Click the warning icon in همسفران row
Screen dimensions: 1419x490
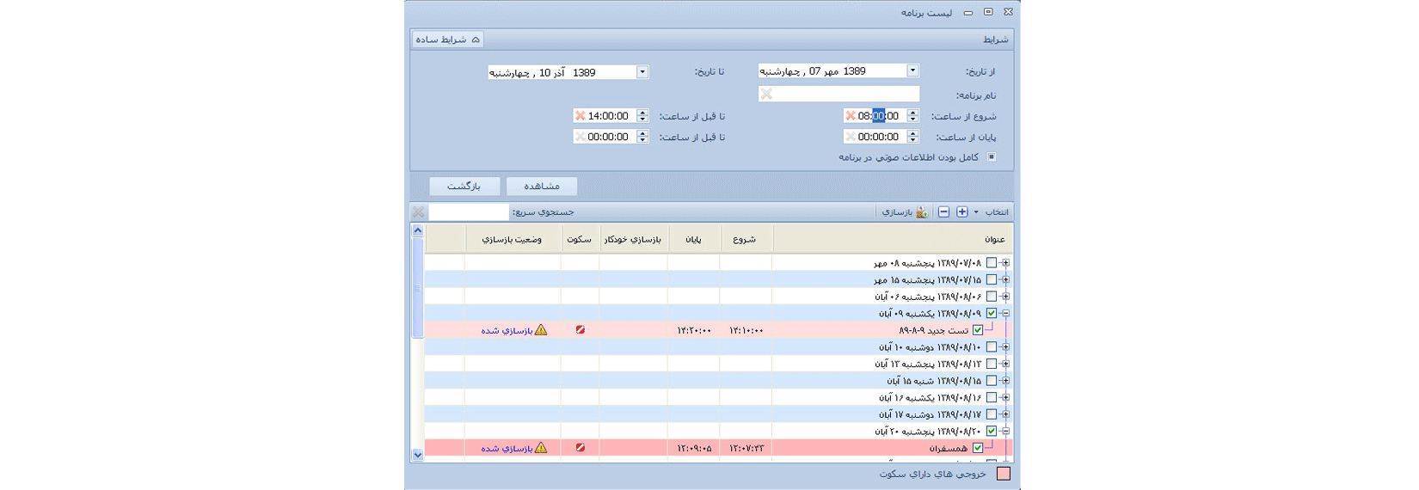click(x=541, y=448)
